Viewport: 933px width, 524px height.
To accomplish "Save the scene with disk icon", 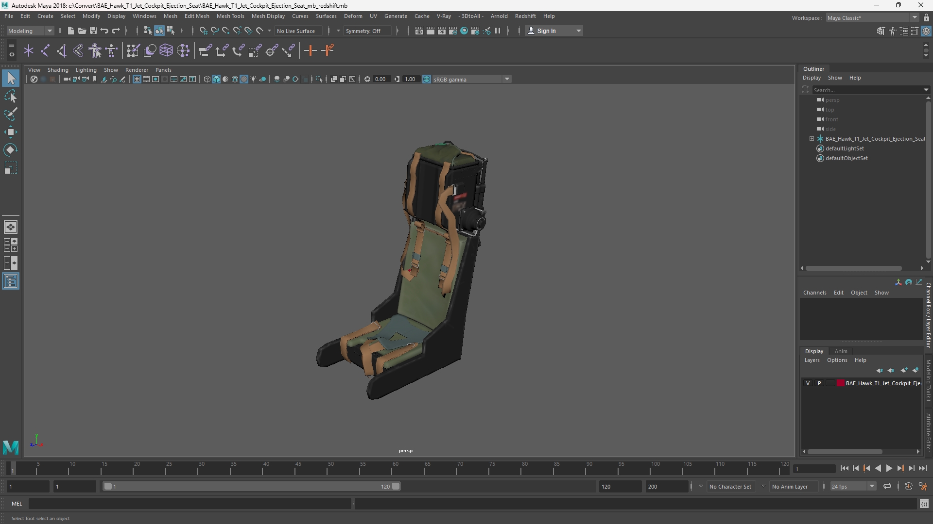I will pyautogui.click(x=93, y=31).
